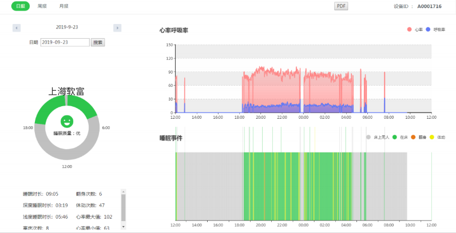Image resolution: width=456 pixels, height=233 pixels.
Task: Select the 日报 tab
Action: point(21,6)
